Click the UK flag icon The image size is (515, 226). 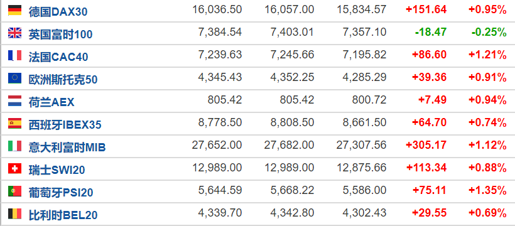(x=15, y=33)
